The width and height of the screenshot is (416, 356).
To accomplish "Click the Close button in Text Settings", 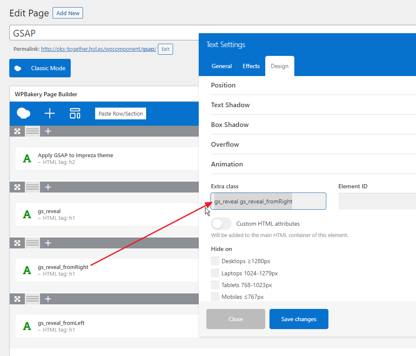I will point(236,319).
